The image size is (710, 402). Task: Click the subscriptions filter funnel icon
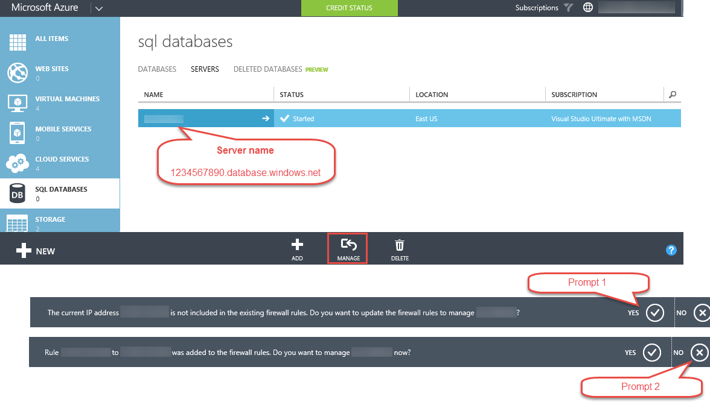click(x=568, y=7)
